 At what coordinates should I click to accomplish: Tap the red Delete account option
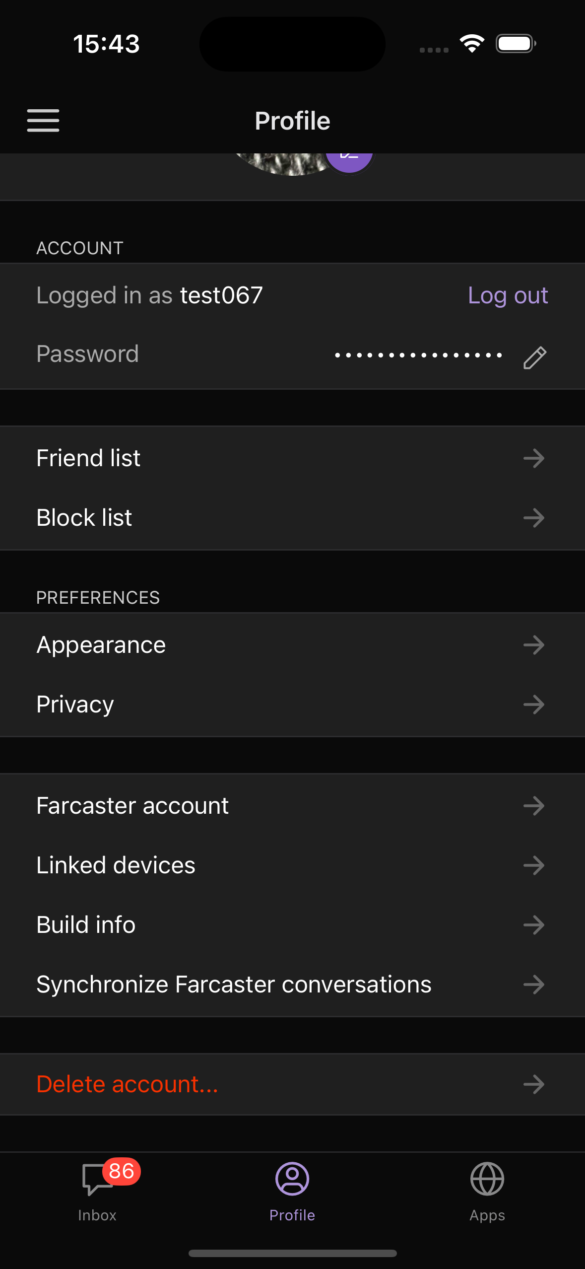127,1084
